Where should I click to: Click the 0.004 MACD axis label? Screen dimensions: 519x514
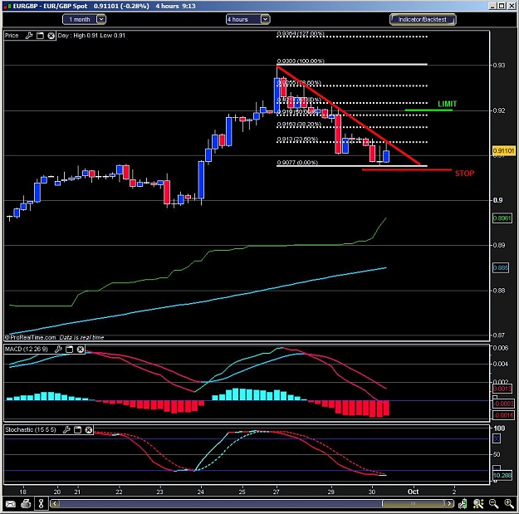[501, 364]
